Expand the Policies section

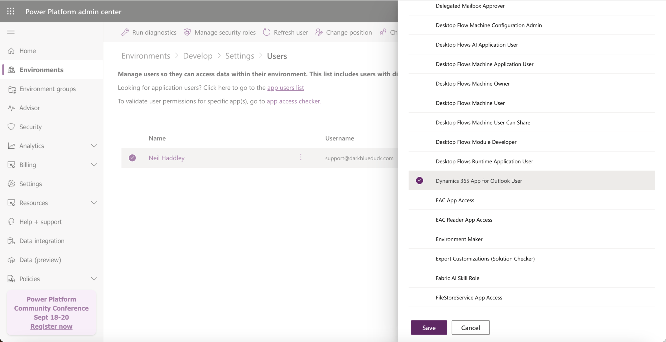[x=94, y=279]
